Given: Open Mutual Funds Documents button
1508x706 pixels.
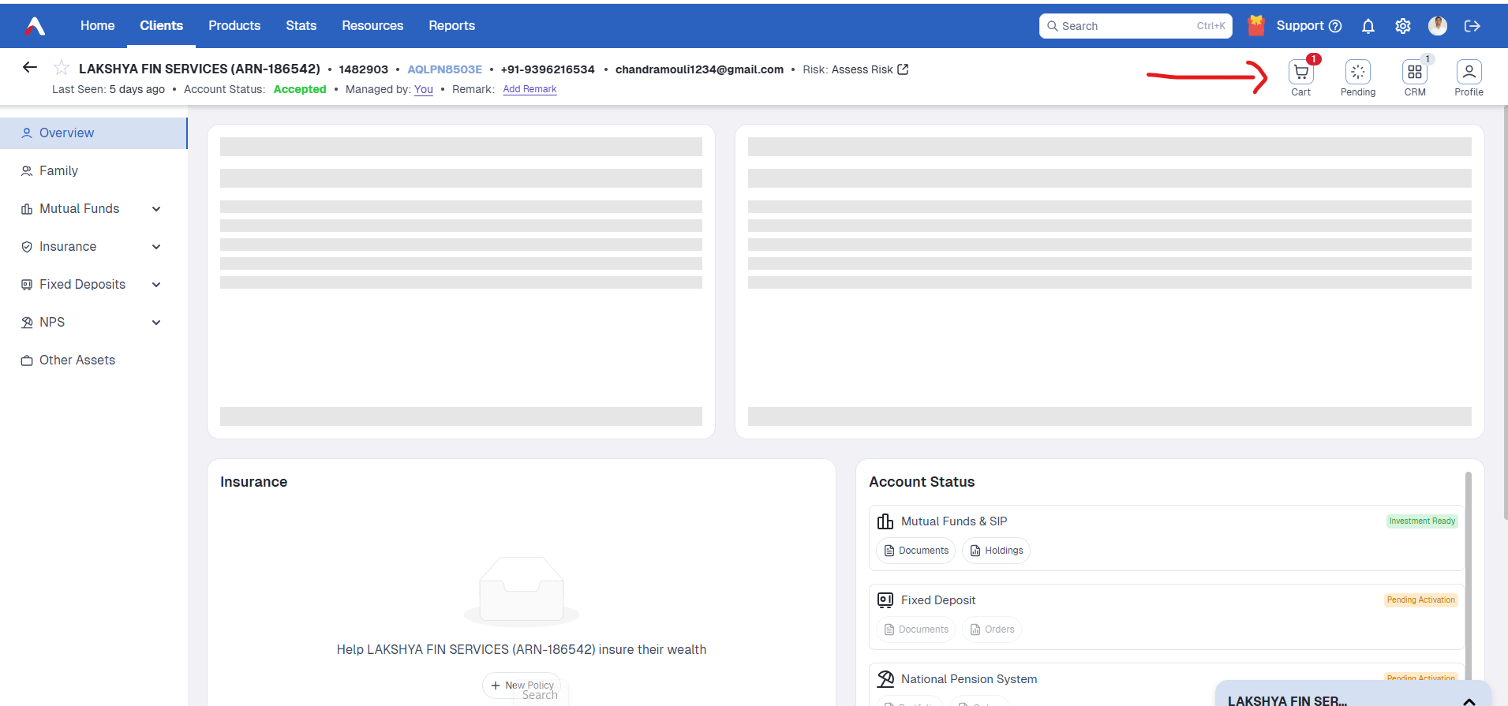Looking at the screenshot, I should point(915,551).
